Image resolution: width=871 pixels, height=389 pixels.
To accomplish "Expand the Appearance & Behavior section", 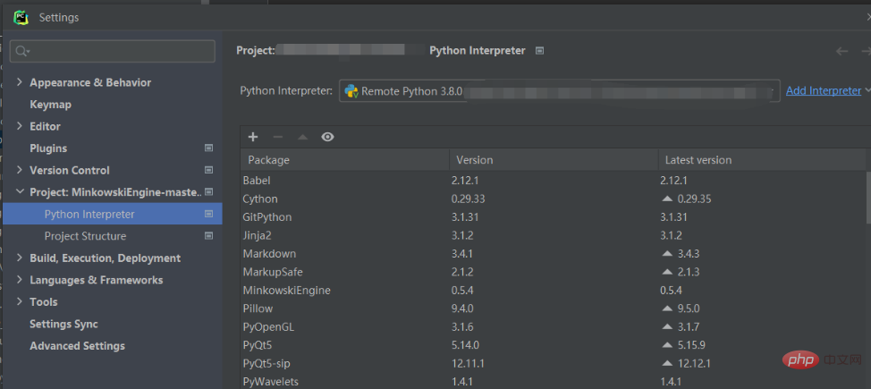I will [20, 82].
